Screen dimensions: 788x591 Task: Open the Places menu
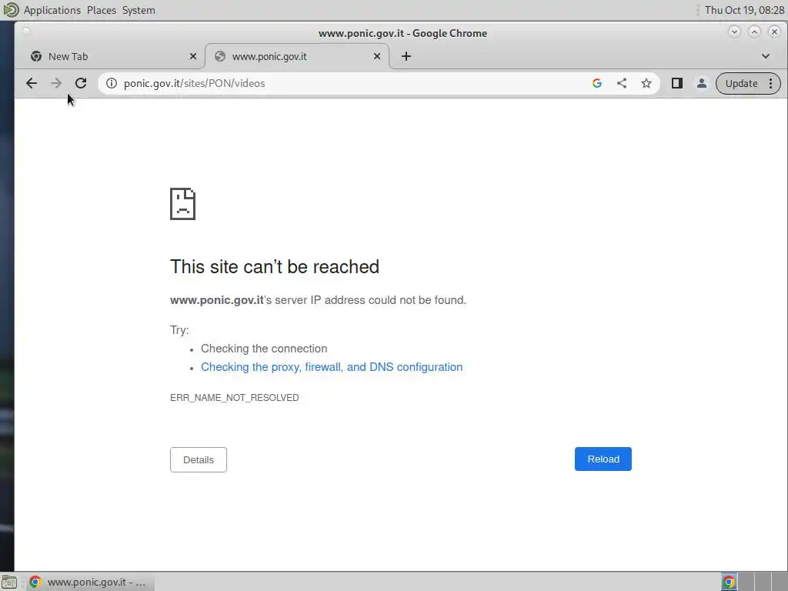point(102,10)
